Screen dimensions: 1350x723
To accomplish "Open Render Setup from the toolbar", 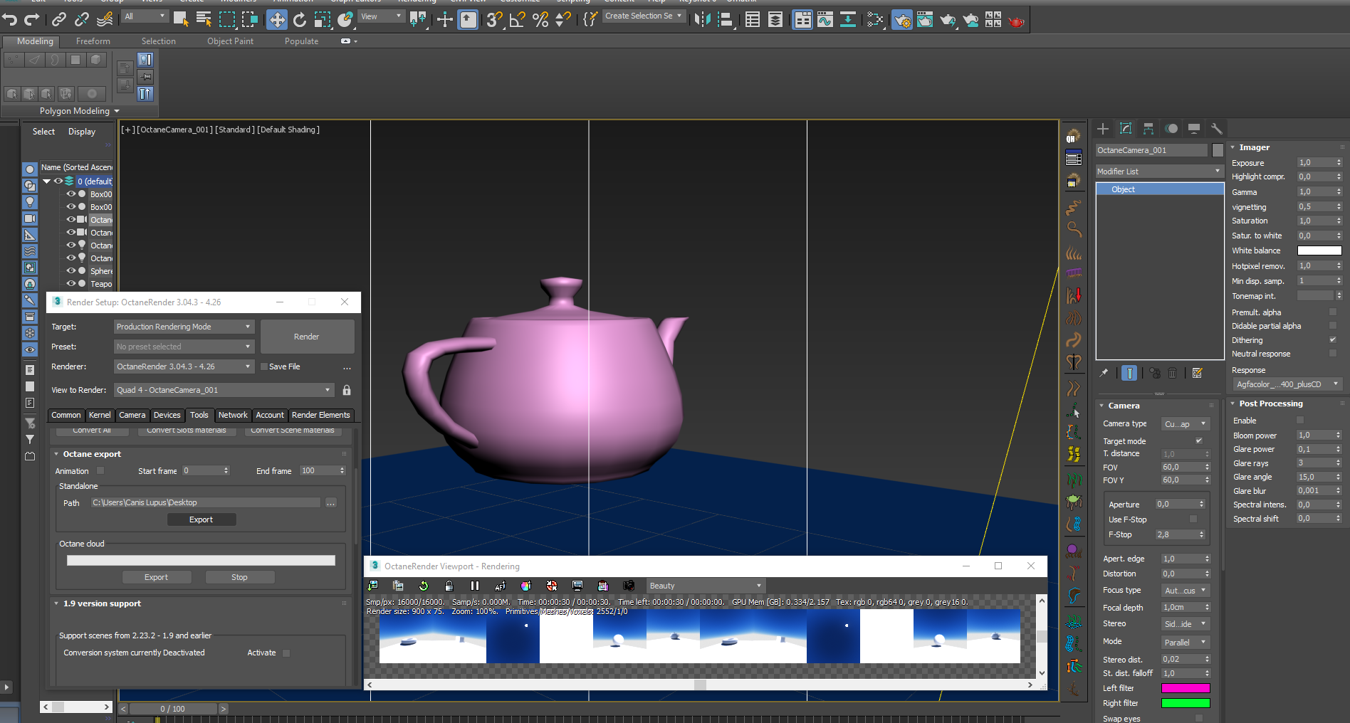I will [x=902, y=19].
